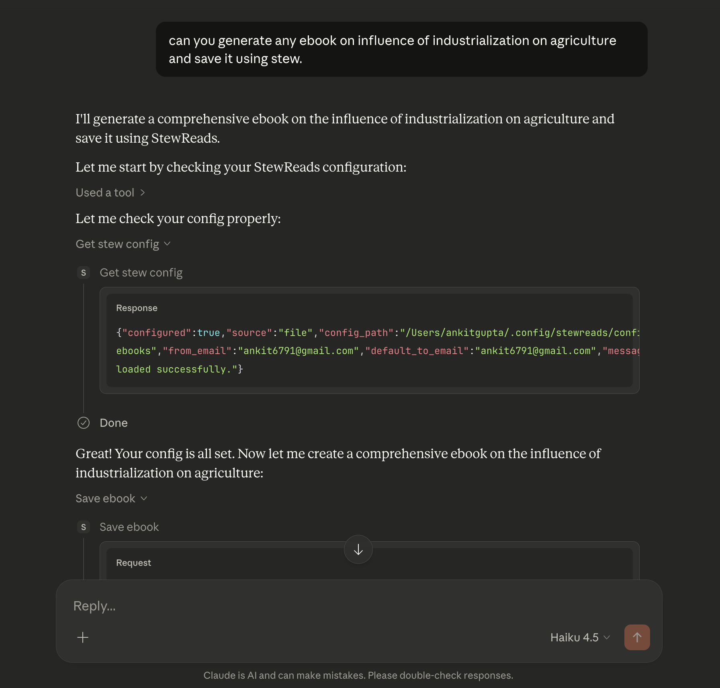Click the Done status text
Screen dimensions: 720x688
114,423
